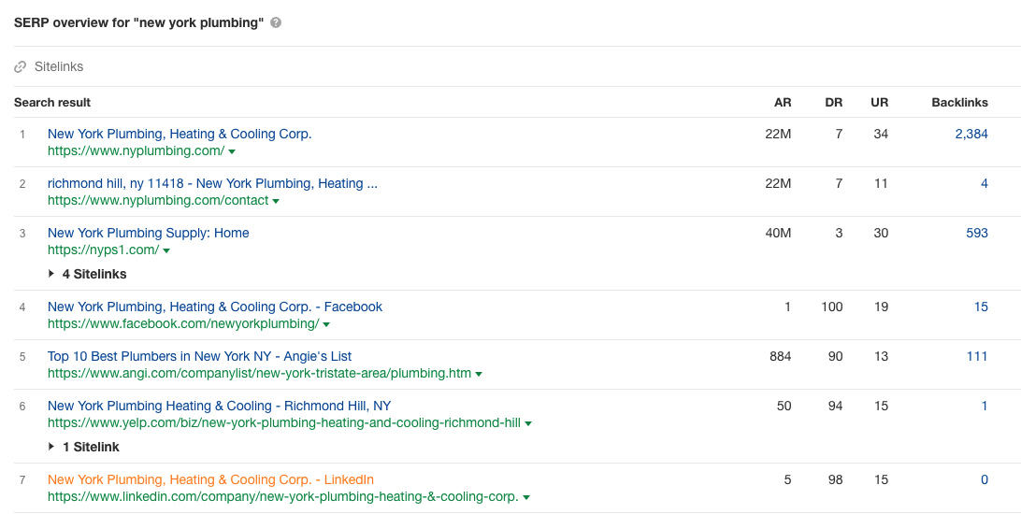Image resolution: width=1021 pixels, height=514 pixels.
Task: Click the UR value 34 in first row
Action: click(x=881, y=134)
